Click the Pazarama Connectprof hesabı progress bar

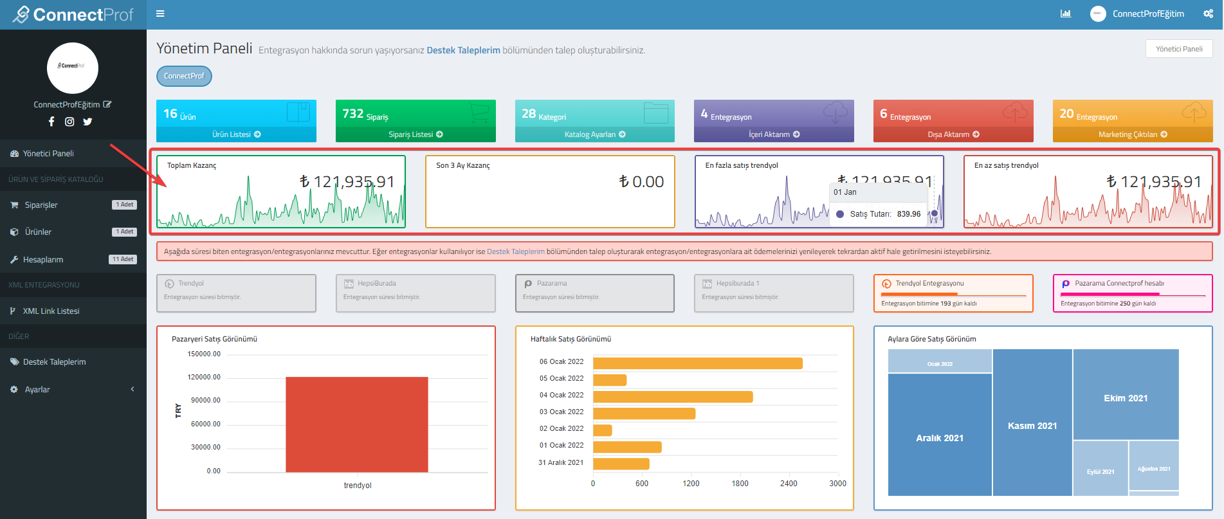[x=1133, y=296]
